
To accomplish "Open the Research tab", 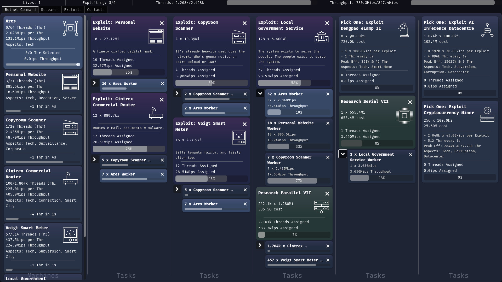I will [50, 10].
